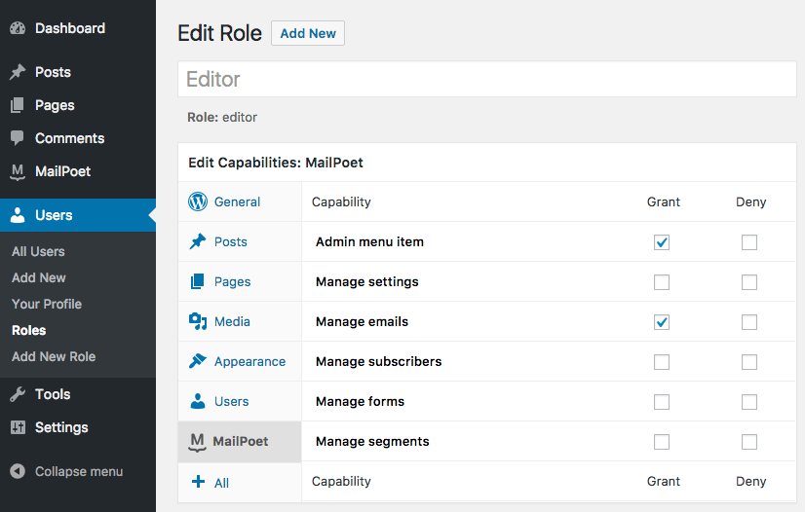Check Deny for Manage forms
Image resolution: width=805 pixels, height=512 pixels.
click(x=749, y=402)
